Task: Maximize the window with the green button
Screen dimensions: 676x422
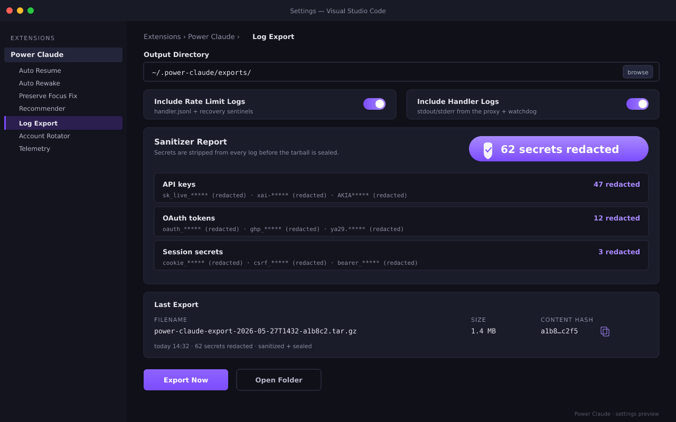Action: (31, 11)
